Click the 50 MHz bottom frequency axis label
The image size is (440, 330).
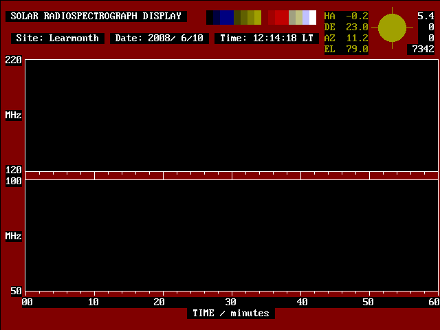tap(16, 291)
